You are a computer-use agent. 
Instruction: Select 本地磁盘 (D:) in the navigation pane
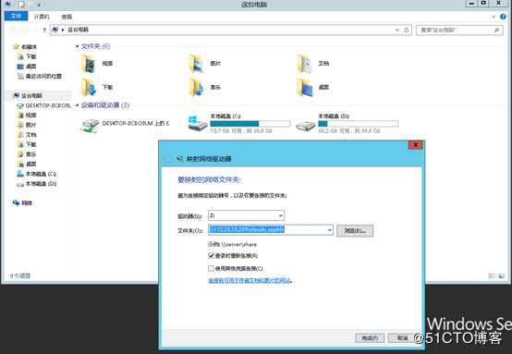tap(37, 184)
